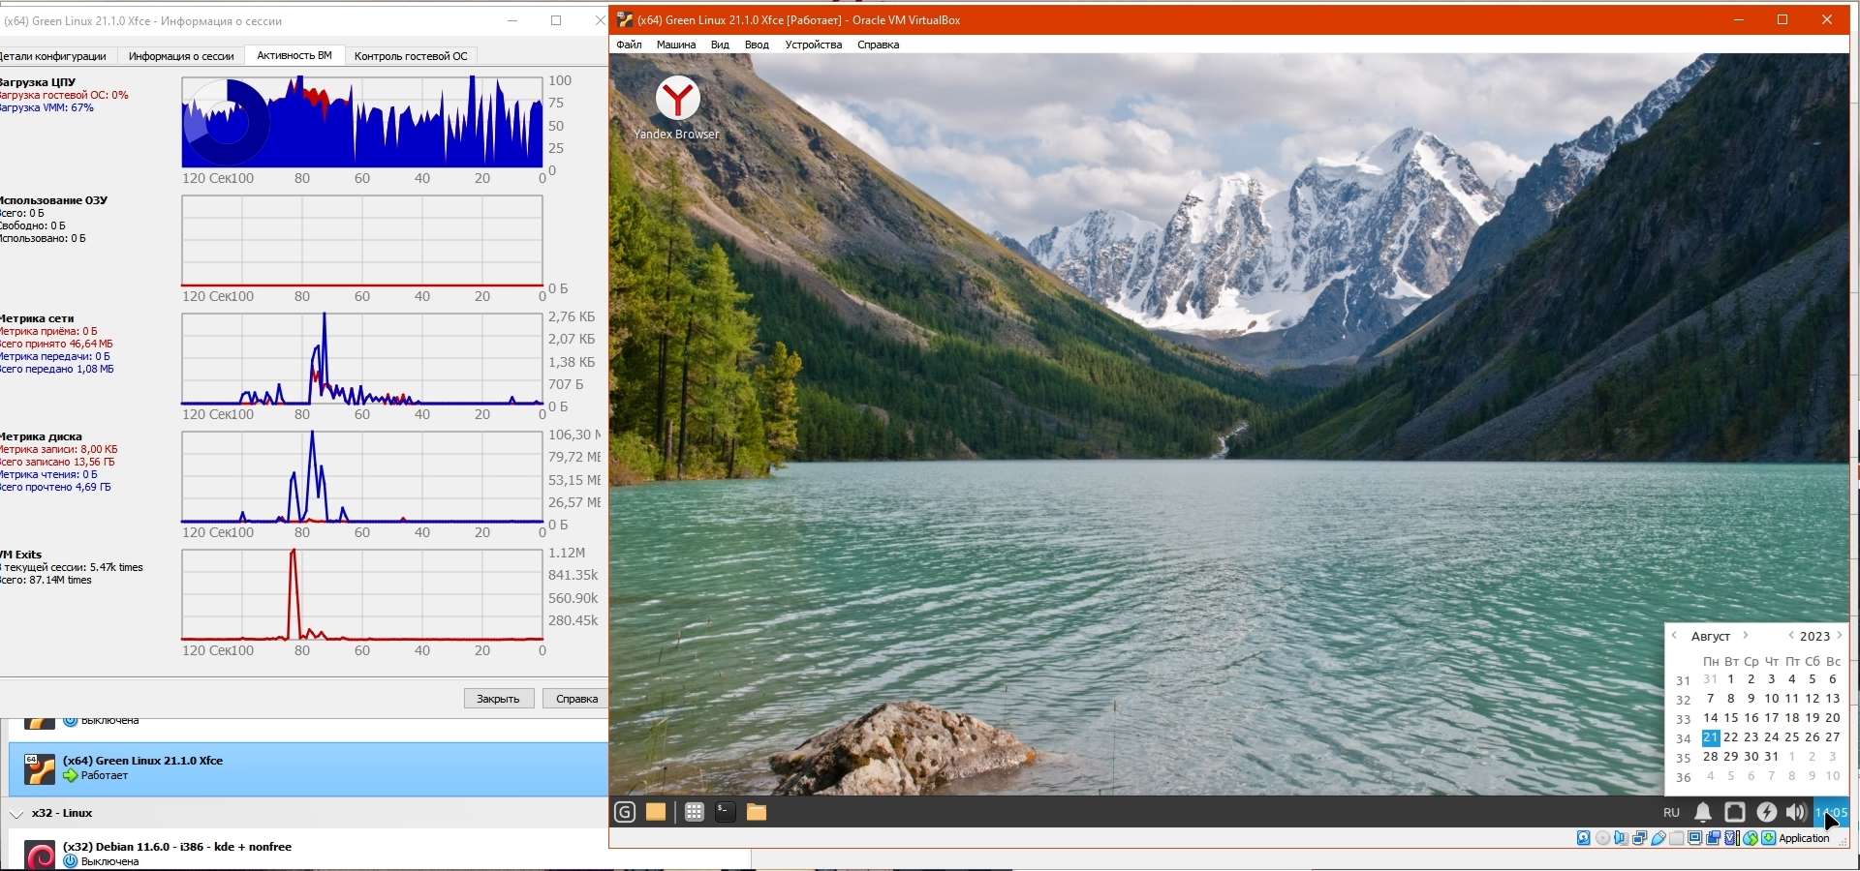Screen dimensions: 1860x871
Task: Go to previous year in calendar
Action: [x=1791, y=636]
